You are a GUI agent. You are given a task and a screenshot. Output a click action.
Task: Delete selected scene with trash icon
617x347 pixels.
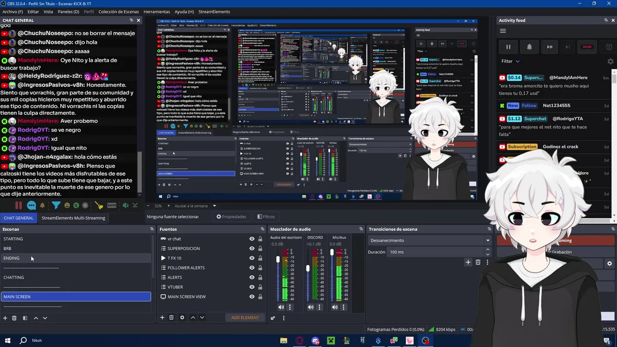point(14,318)
